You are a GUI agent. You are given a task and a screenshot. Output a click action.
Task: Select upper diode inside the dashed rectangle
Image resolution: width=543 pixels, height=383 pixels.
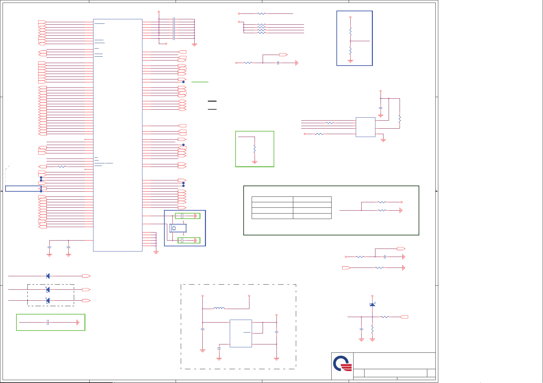48,290
